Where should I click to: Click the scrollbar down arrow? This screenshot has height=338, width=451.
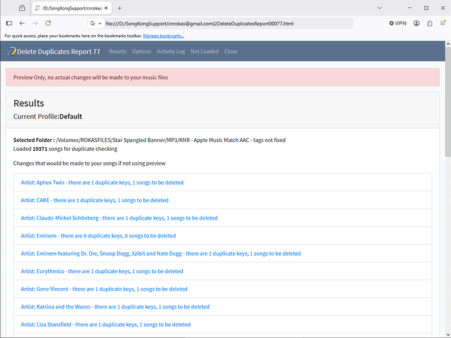pos(448,335)
